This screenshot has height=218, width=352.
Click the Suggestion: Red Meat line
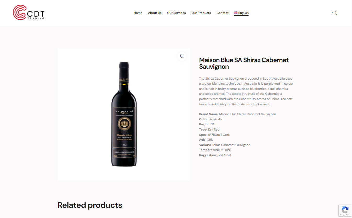click(215, 155)
